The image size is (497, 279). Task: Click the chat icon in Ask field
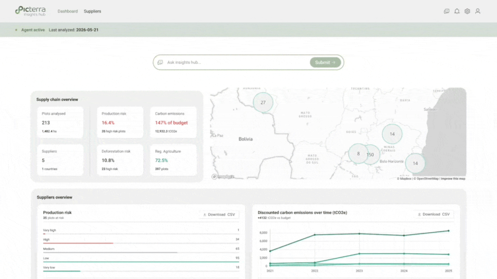[x=160, y=62]
